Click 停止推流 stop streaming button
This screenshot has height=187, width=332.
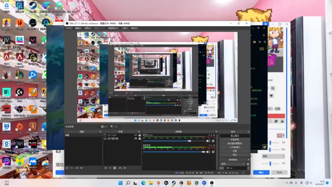234,136
